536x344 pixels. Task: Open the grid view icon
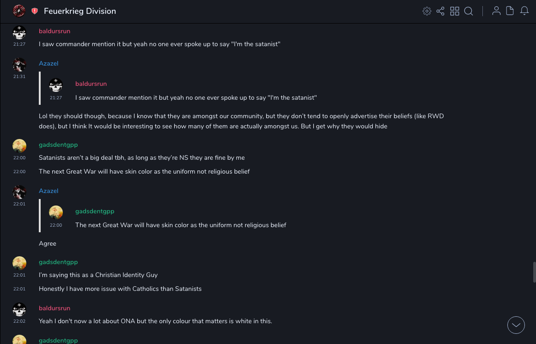coord(455,11)
